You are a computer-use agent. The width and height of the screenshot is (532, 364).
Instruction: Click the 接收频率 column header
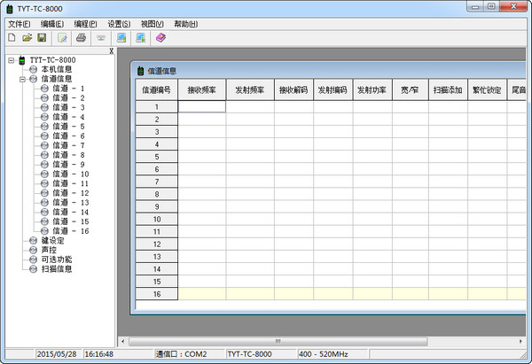tap(202, 89)
